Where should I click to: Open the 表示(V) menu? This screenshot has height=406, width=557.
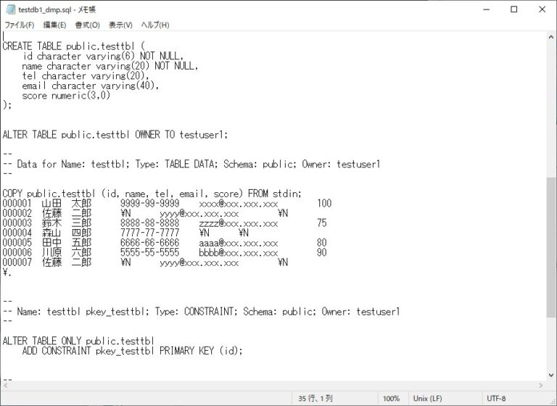[120, 25]
